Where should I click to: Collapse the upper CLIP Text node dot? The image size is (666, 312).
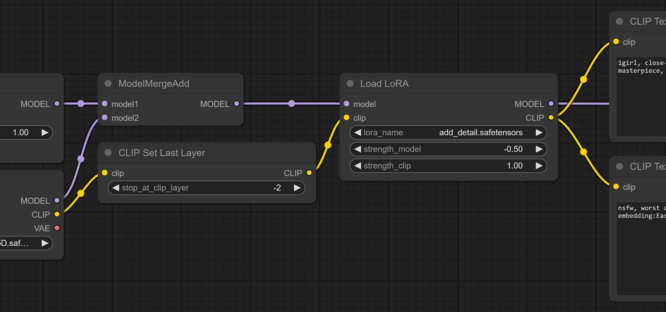619,22
